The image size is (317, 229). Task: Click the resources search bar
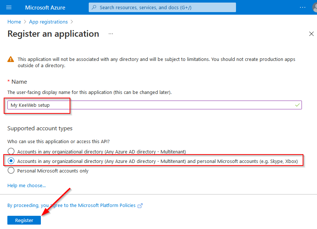162,7
